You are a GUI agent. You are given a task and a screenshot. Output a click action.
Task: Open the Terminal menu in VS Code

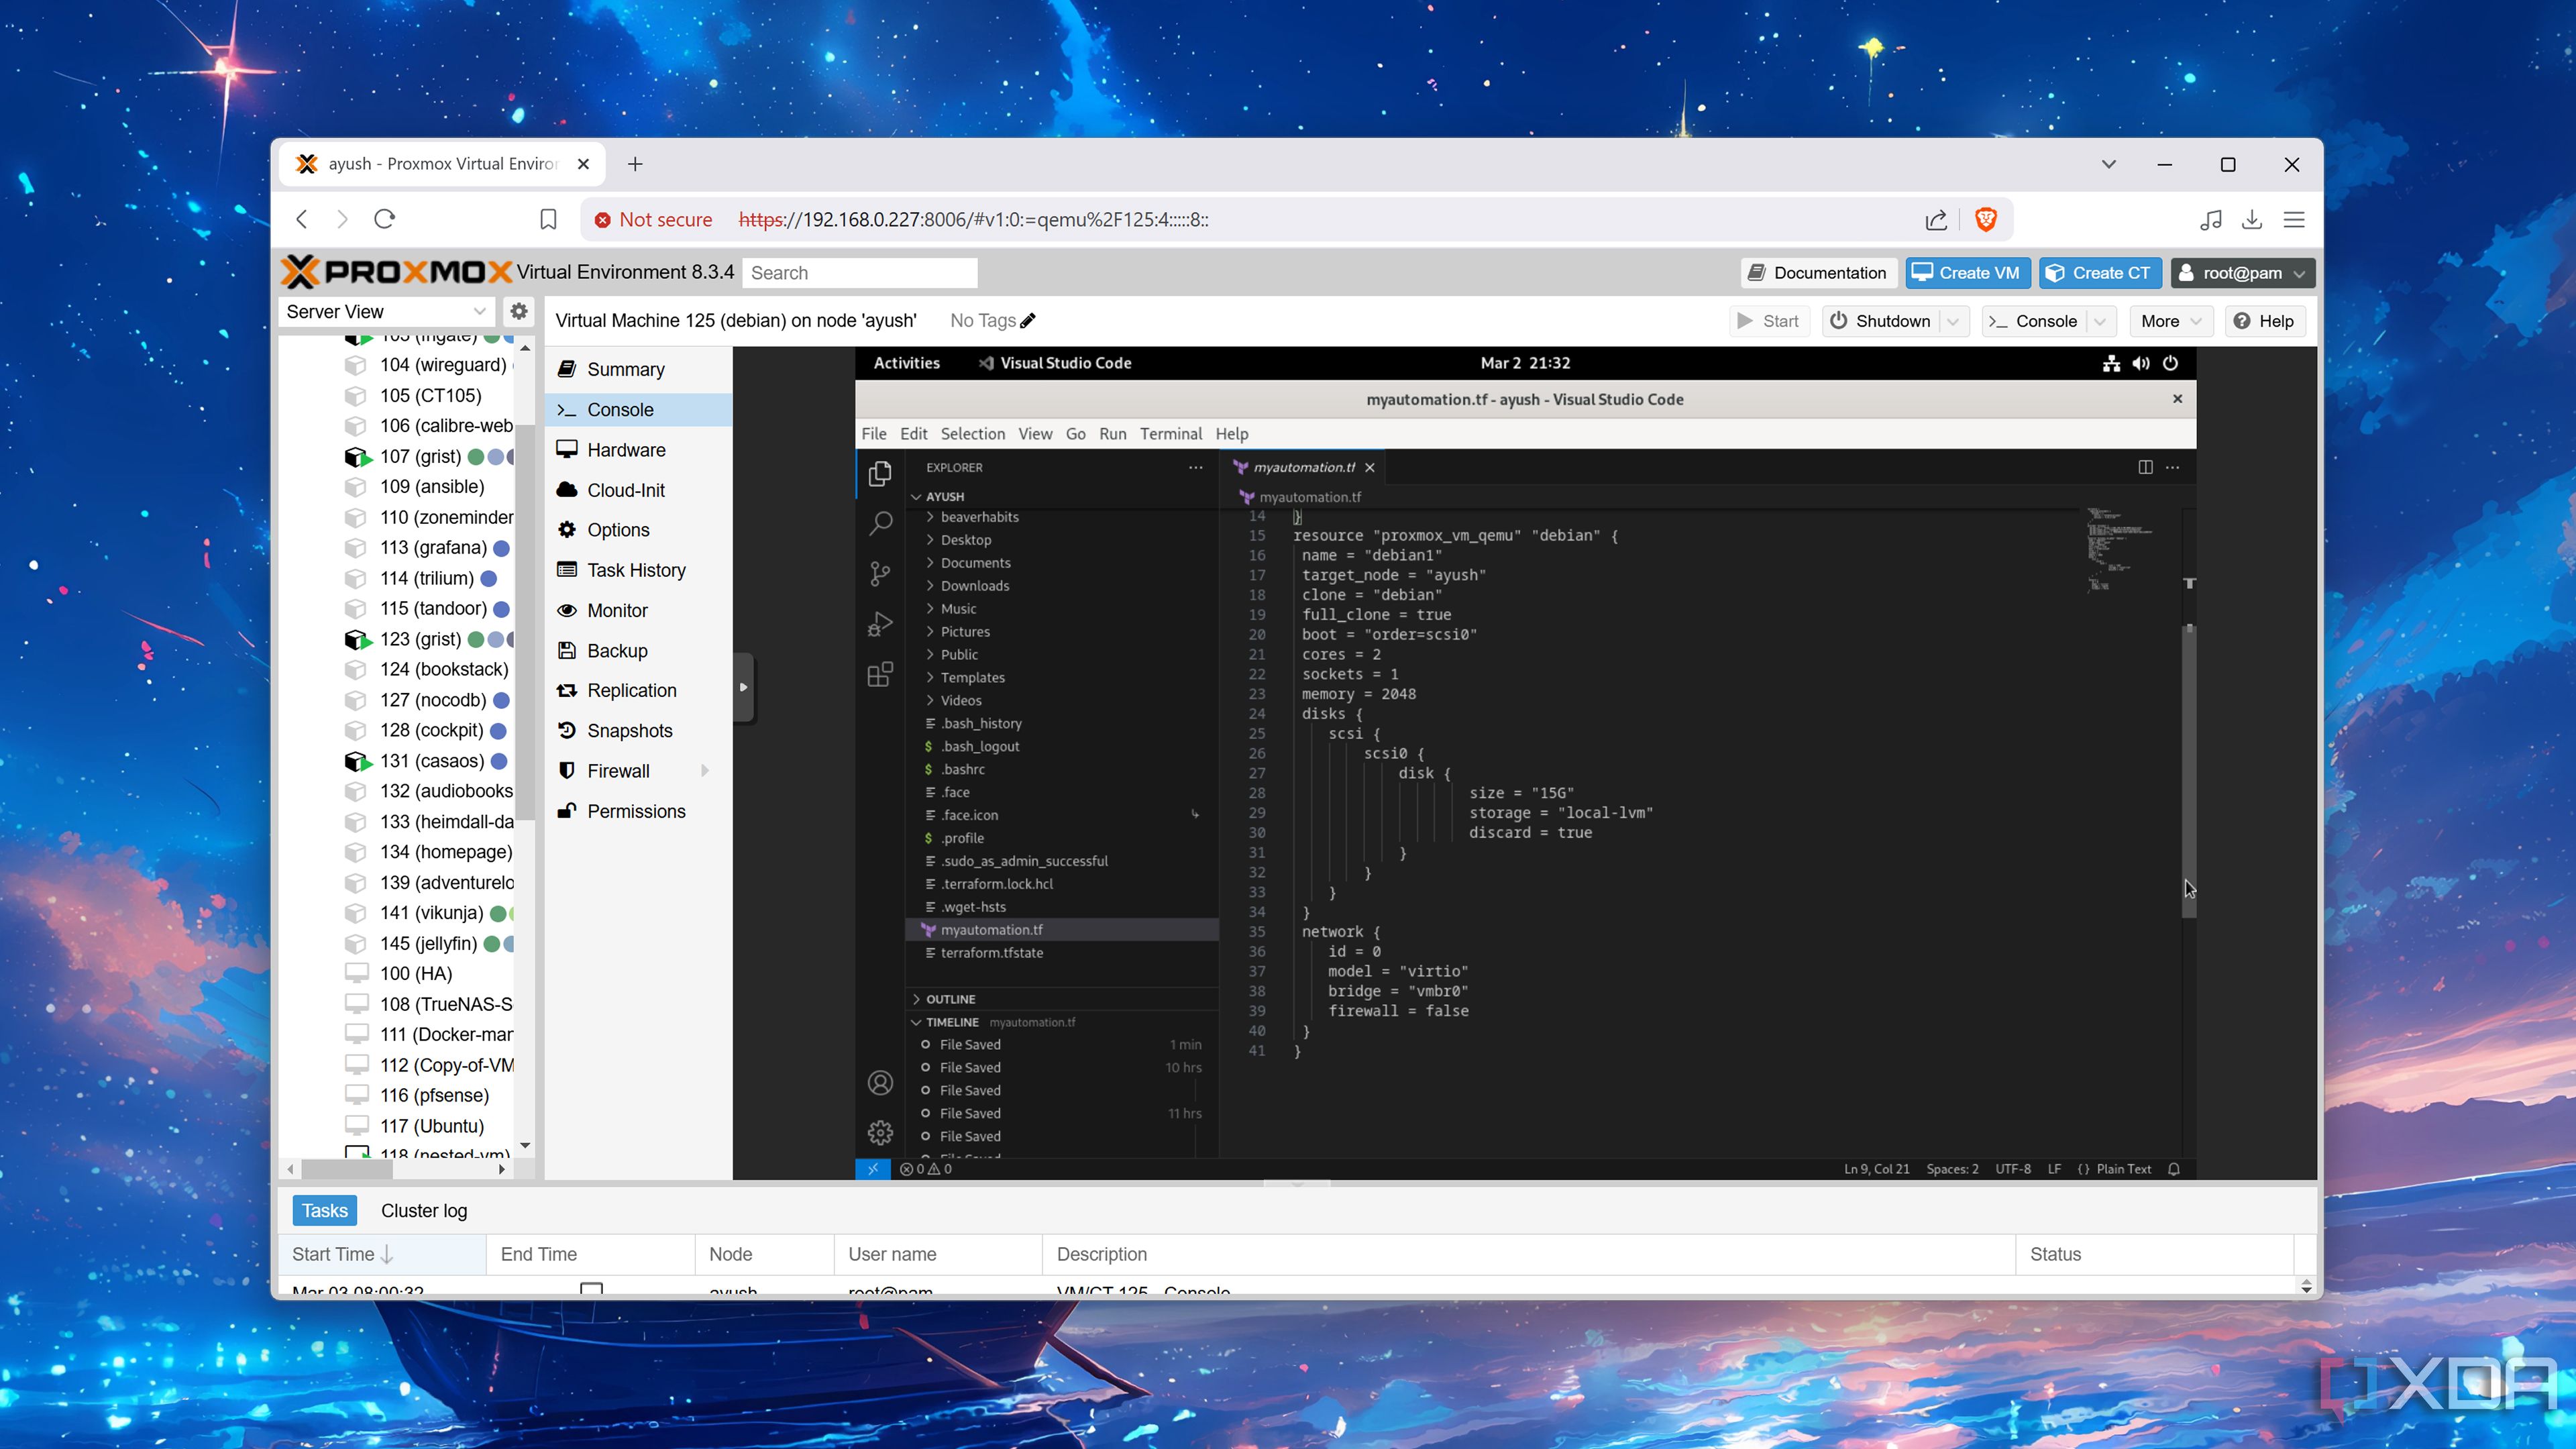[1170, 434]
